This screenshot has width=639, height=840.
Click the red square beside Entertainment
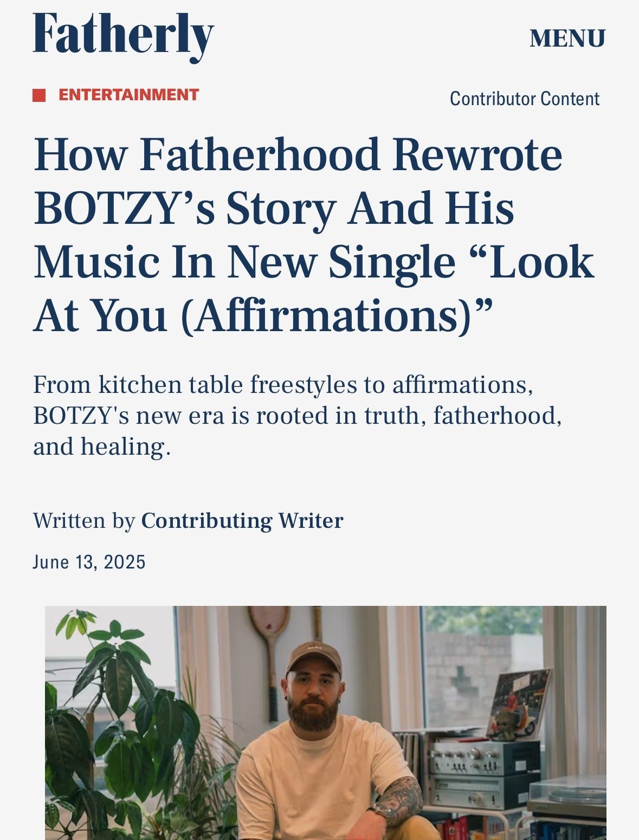(39, 95)
